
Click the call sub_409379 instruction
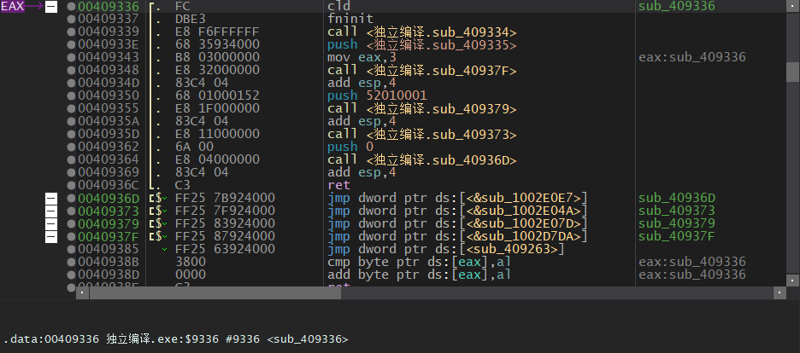tap(422, 108)
